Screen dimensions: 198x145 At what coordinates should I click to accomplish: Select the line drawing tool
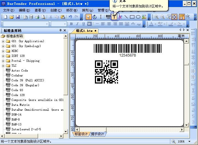tap(126, 17)
